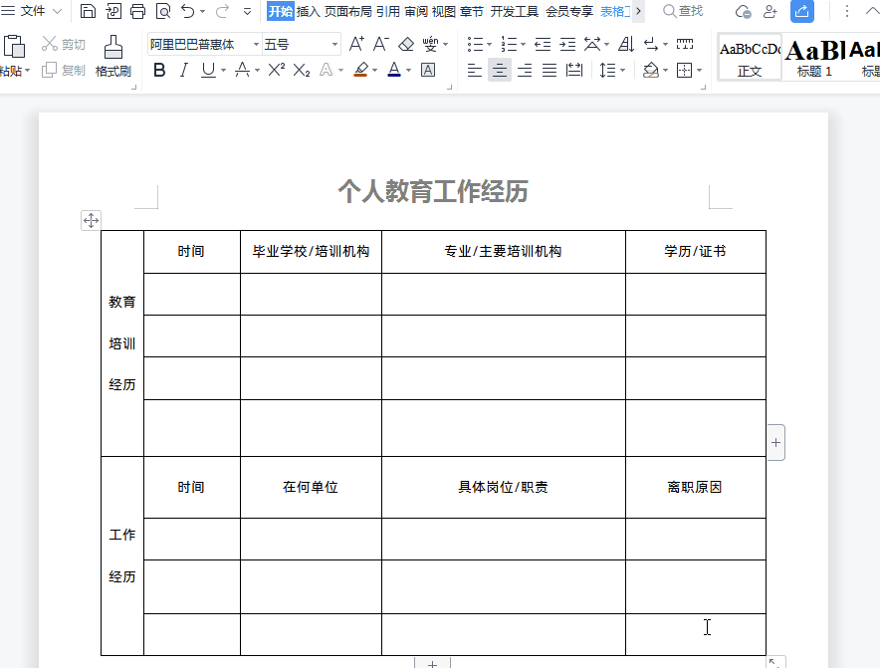
Task: Switch to the 开发工具 tab
Action: [x=514, y=11]
